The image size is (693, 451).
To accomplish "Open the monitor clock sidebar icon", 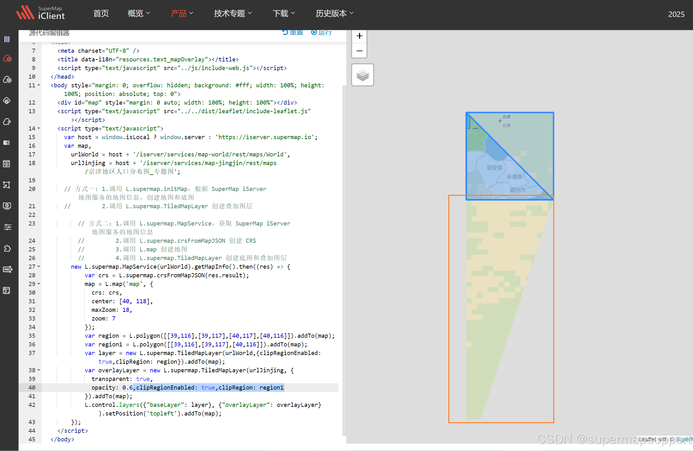I will pyautogui.click(x=7, y=206).
